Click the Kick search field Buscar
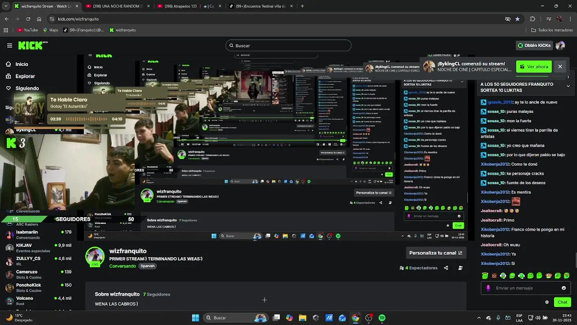Viewport: 577px width, 325px height. 288,46
